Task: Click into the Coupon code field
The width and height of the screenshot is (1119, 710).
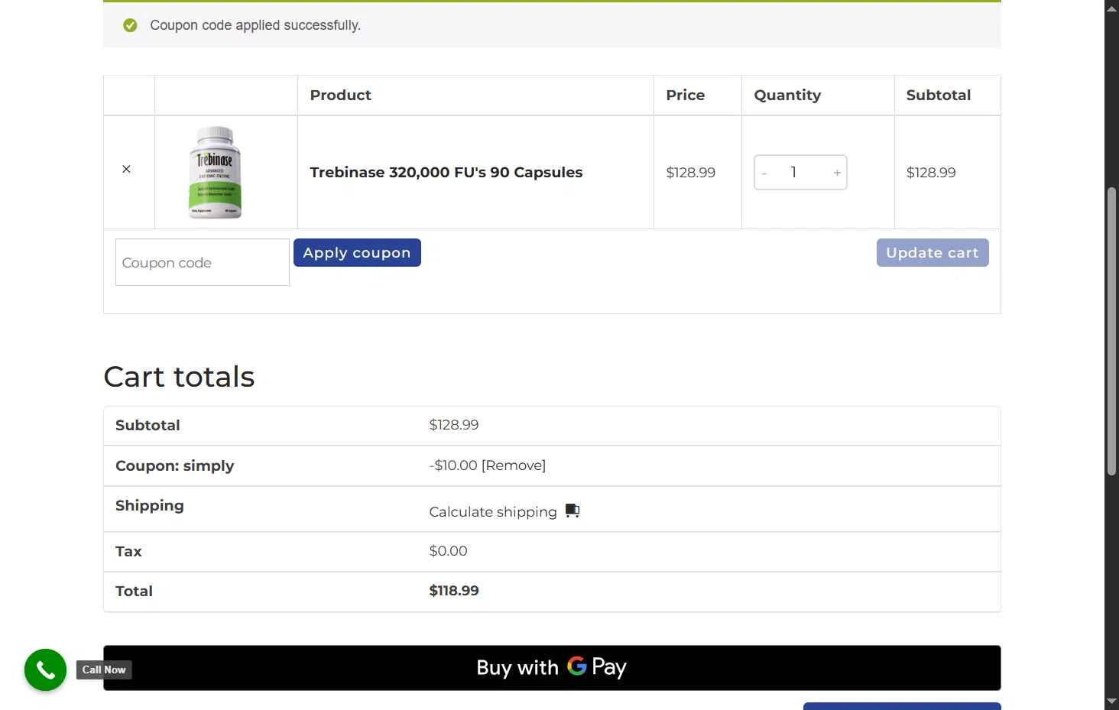Action: point(203,262)
